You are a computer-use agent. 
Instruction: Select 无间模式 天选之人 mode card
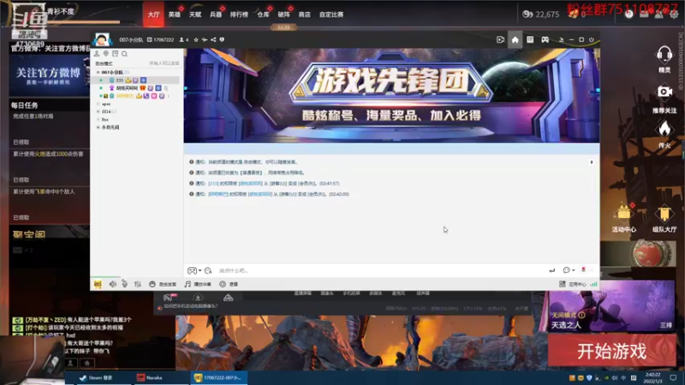[x=611, y=307]
